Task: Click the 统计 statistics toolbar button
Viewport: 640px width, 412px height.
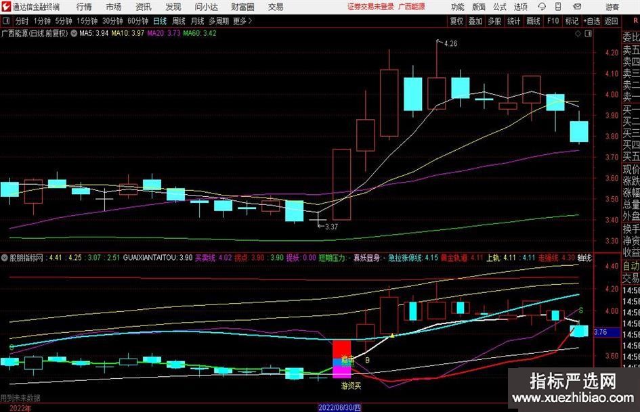Action: [513, 21]
